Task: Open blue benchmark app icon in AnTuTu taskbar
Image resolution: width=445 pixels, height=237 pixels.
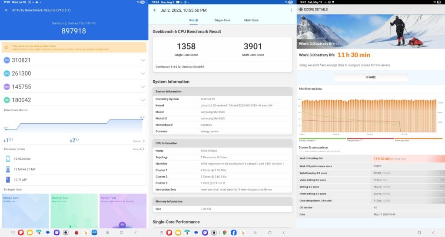Action: pos(94,233)
